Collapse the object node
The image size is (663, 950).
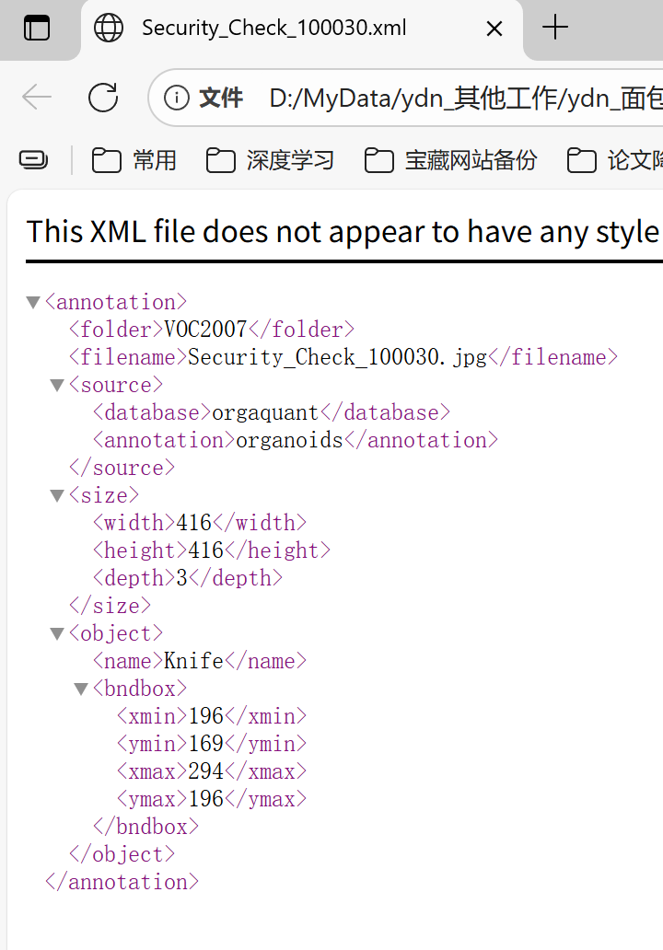tap(57, 633)
